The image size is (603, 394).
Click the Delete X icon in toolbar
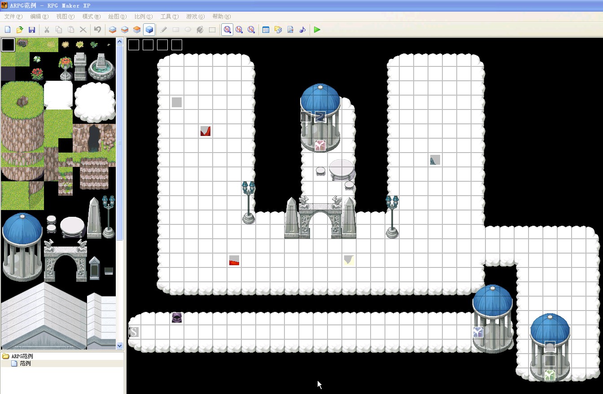(83, 30)
